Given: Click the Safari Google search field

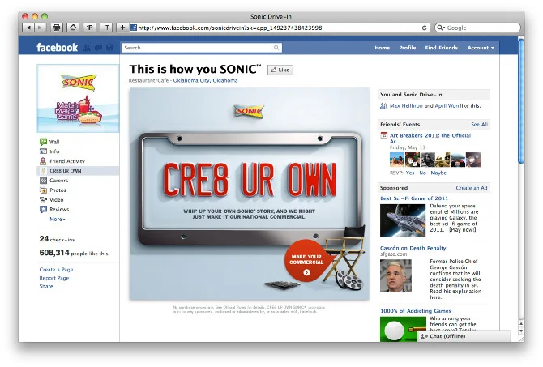Looking at the screenshot, I should coord(478,28).
